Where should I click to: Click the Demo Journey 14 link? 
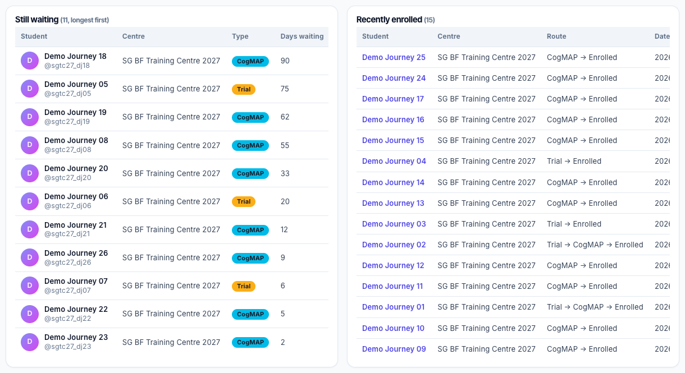[x=393, y=182]
